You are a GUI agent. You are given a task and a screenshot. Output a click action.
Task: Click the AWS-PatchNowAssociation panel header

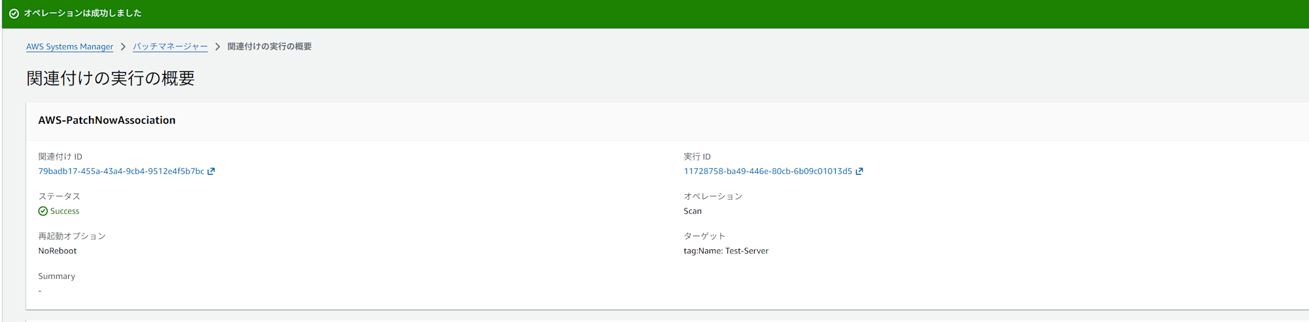[x=107, y=120]
